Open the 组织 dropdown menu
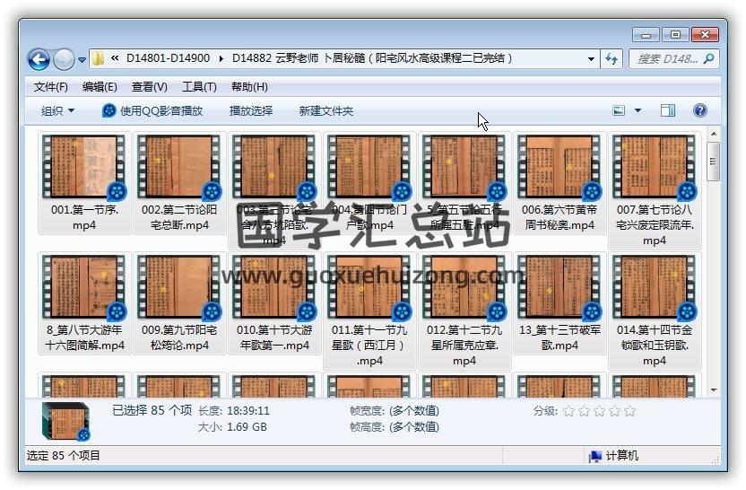The image size is (746, 490). pyautogui.click(x=58, y=110)
